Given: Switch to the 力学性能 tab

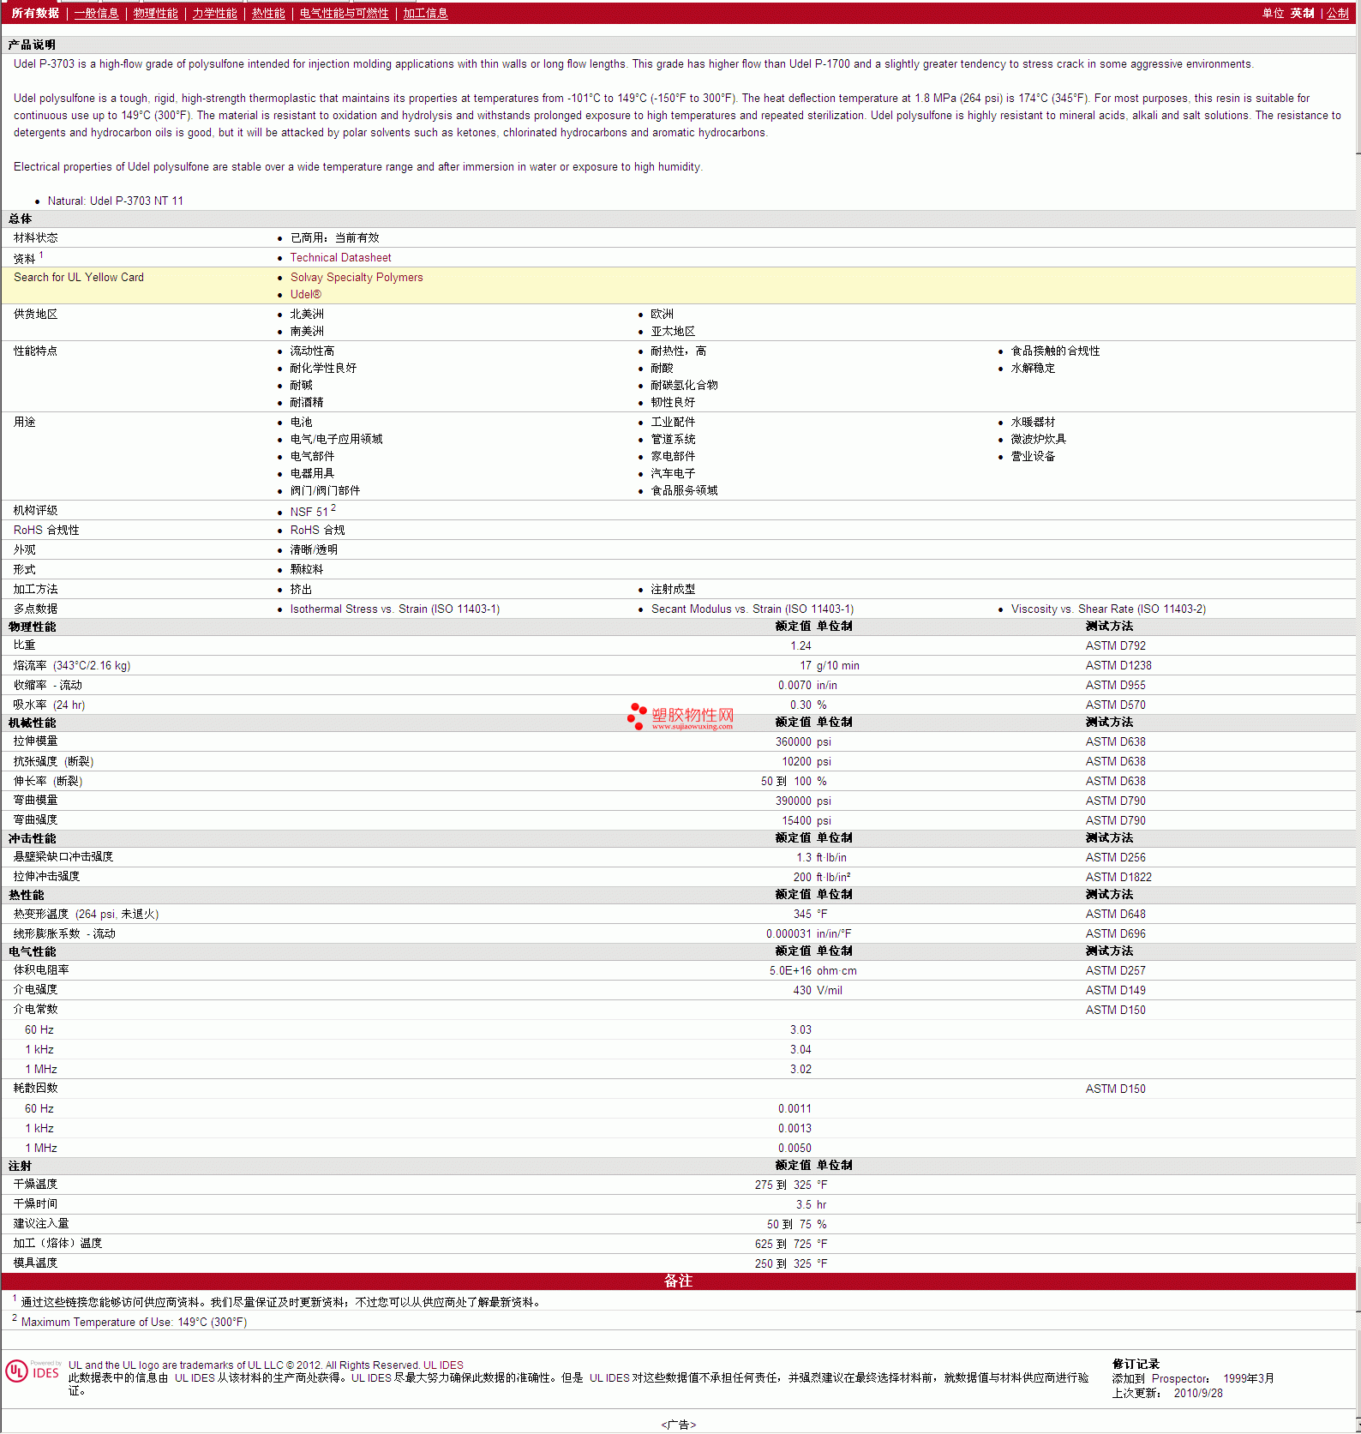Looking at the screenshot, I should 215,13.
